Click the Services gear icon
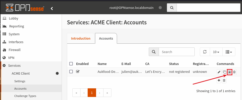Image resolution: width=242 pixels, height=100 pixels. click(x=4, y=65)
